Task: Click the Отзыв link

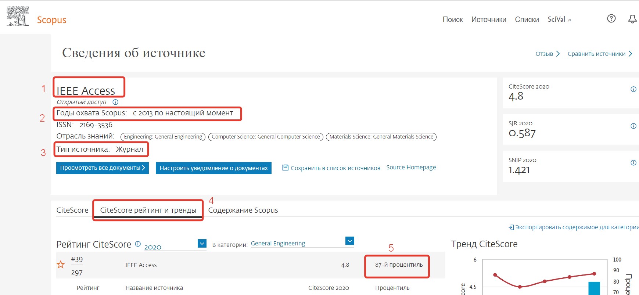Action: coord(548,54)
